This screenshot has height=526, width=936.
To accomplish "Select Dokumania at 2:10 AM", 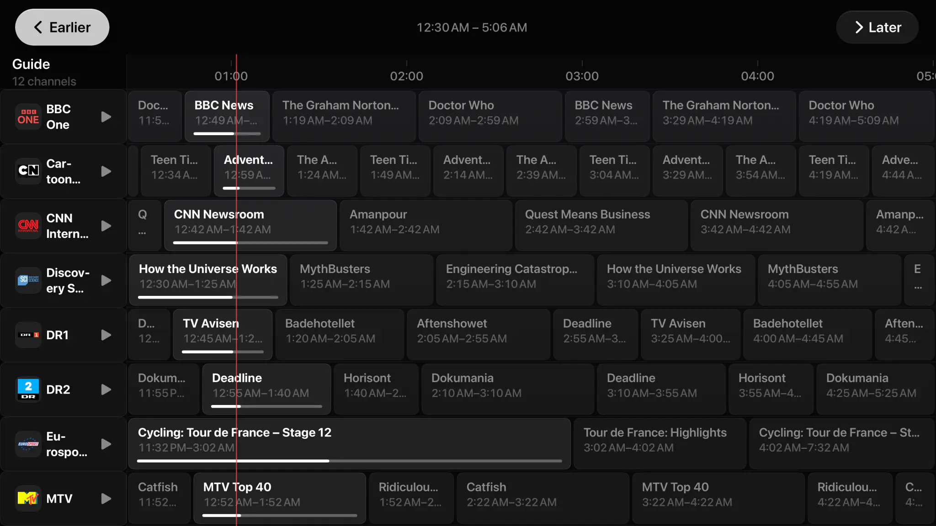I will tap(508, 389).
